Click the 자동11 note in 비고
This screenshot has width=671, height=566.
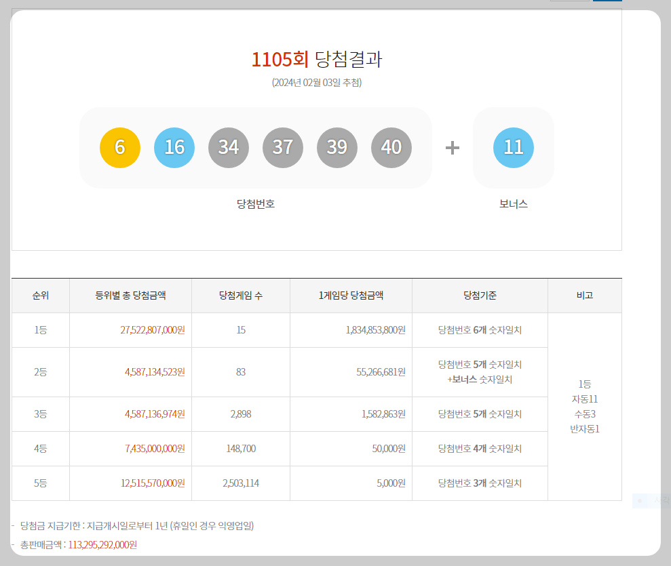pos(585,399)
